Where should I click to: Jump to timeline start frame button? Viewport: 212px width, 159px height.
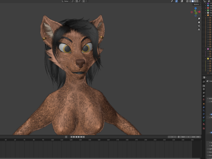(x=72, y=137)
